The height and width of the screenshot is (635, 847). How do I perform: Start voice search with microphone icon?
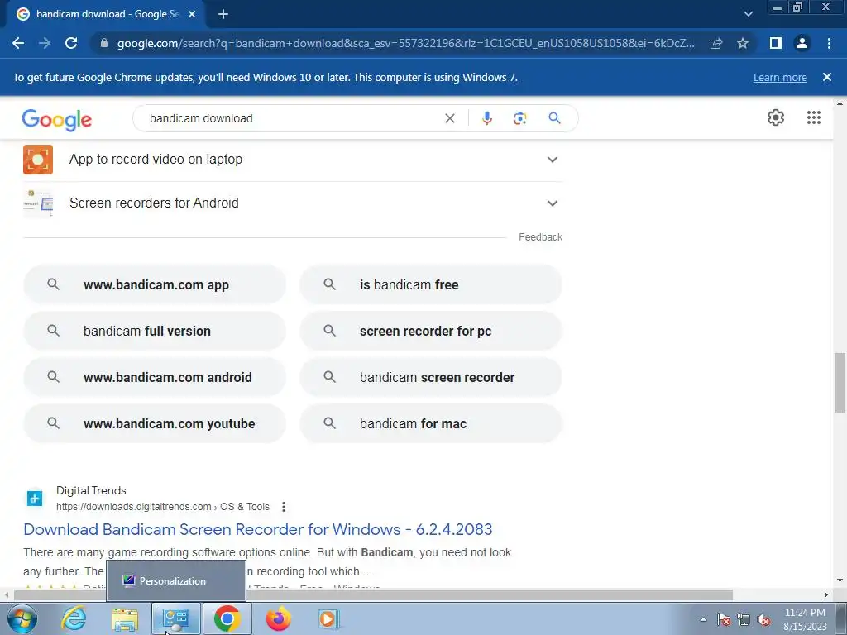(x=486, y=118)
